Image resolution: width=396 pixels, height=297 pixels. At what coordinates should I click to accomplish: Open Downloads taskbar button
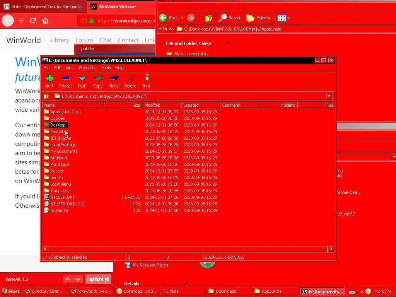[x=229, y=291]
